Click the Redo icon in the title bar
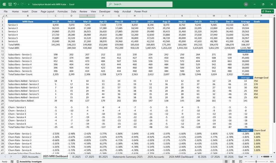276x163 pixels. pyautogui.click(x=22, y=4)
